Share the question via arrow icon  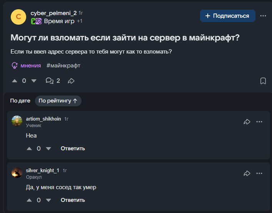[71, 81]
